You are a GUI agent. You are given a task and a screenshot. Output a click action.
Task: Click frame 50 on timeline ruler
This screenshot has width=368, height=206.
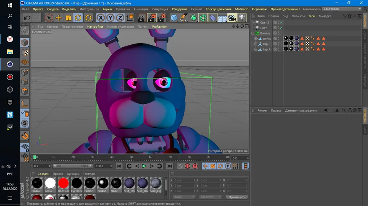coord(131,157)
